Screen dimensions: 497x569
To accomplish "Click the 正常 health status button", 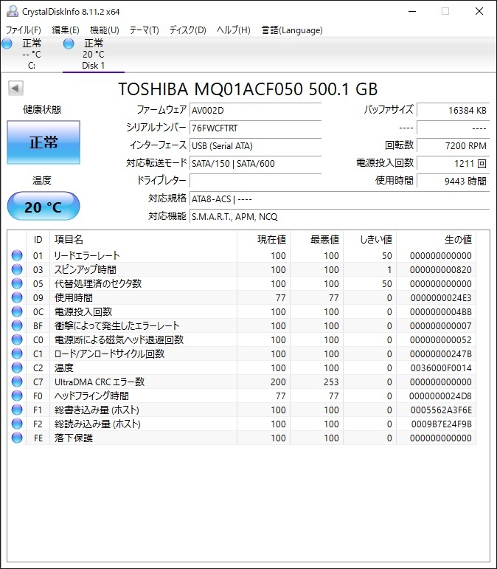I will [44, 142].
